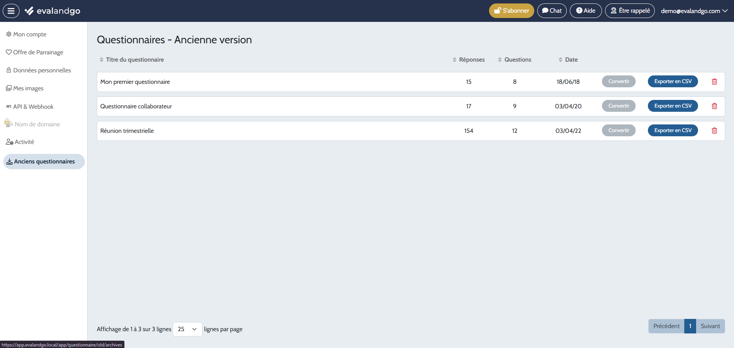Click the evalandgo logo

pyautogui.click(x=53, y=11)
